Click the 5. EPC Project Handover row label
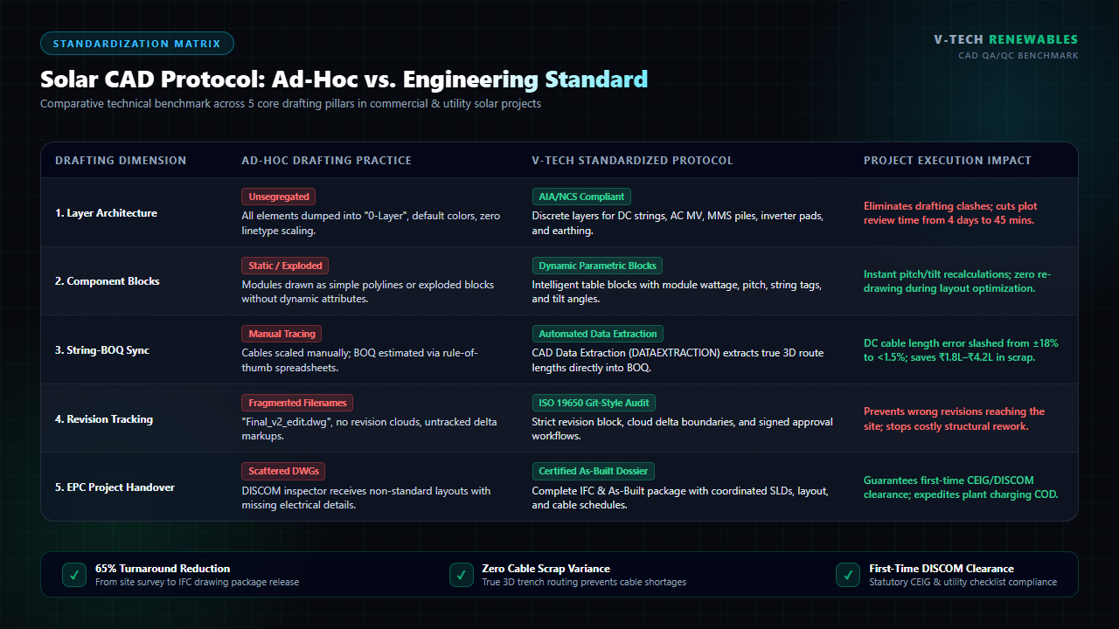The height and width of the screenshot is (629, 1119). pos(115,487)
